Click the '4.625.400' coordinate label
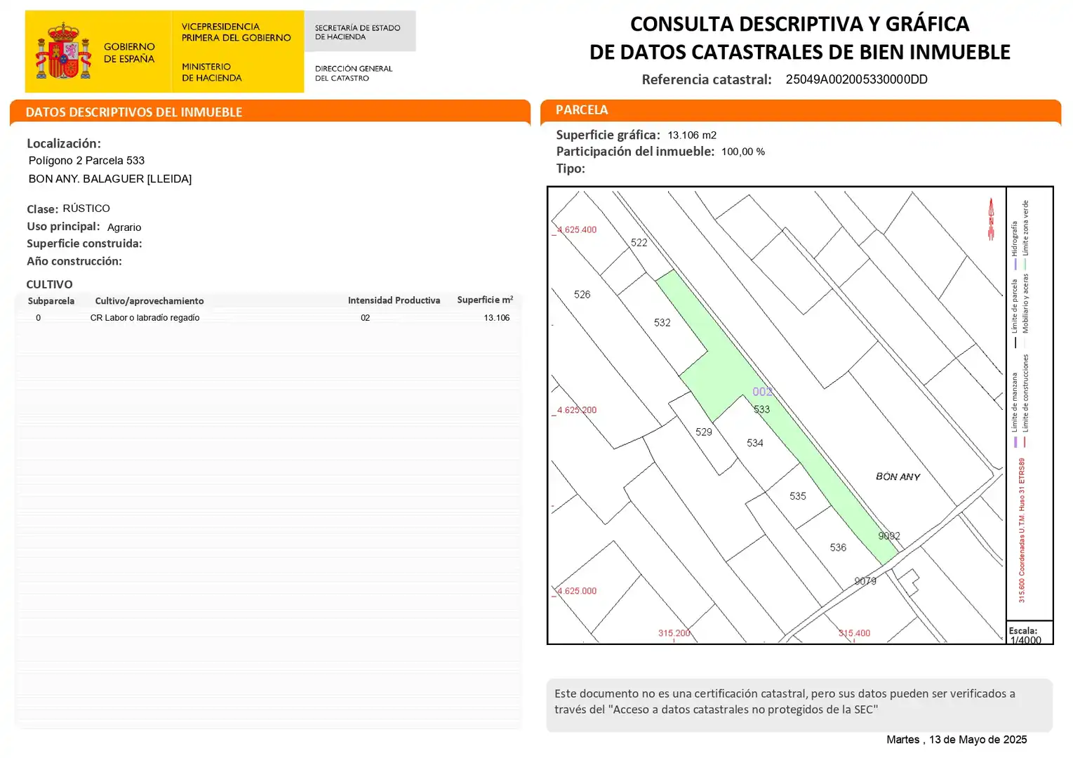 click(576, 230)
